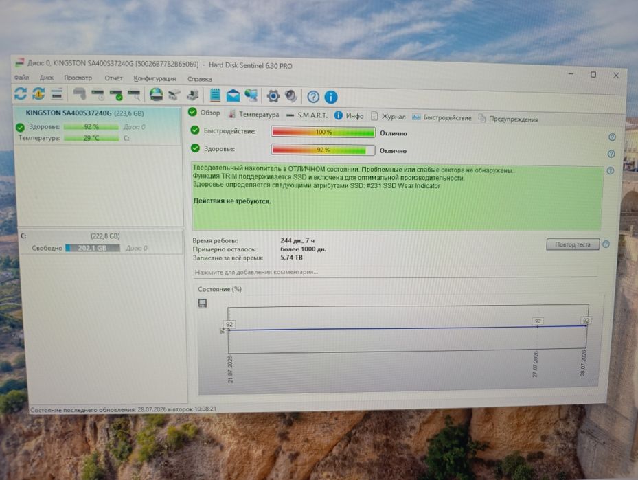Screen dimensions: 638x480
Task: Click the 28.07.2026 graph date label
Action: click(x=584, y=363)
